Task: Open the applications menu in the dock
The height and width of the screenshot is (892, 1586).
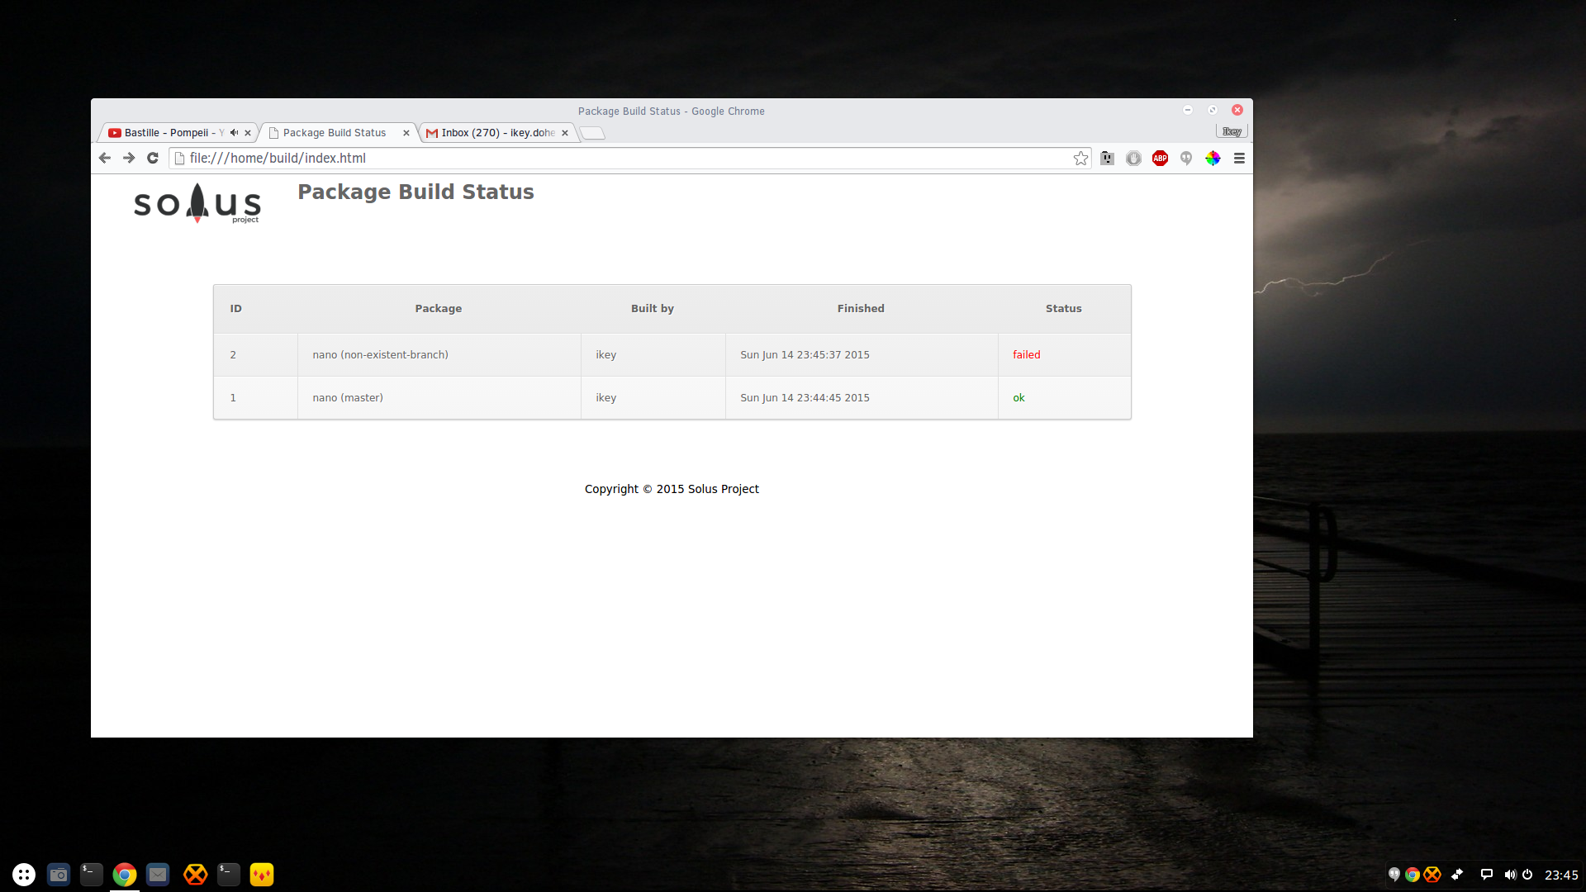Action: 24,874
